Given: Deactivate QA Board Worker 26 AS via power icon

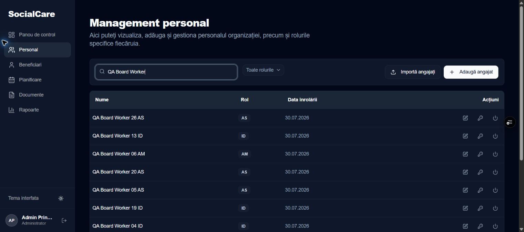Looking at the screenshot, I should point(495,118).
